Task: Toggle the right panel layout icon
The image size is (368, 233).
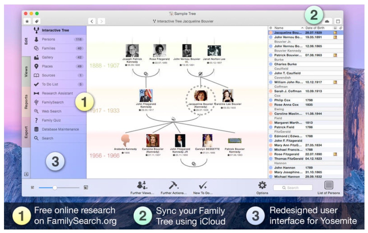Action: click(338, 21)
